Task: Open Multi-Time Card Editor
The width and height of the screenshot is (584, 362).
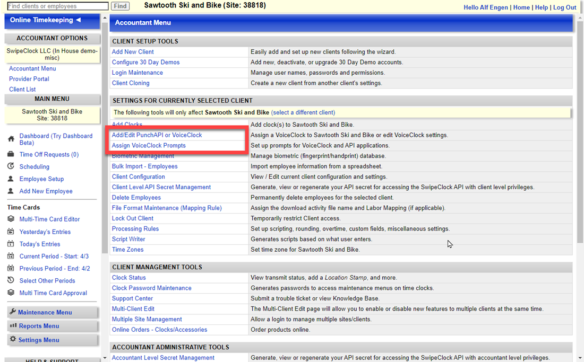Action: [x=49, y=219]
